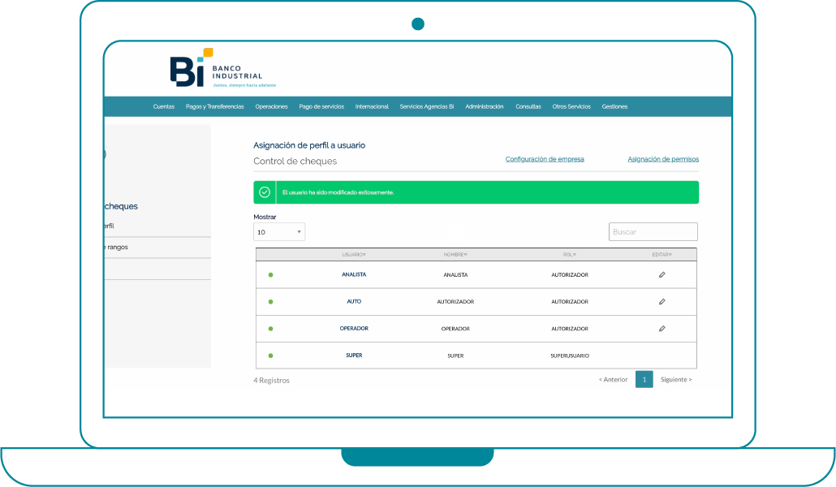
Task: Sort table by ROL column header
Action: tap(569, 255)
